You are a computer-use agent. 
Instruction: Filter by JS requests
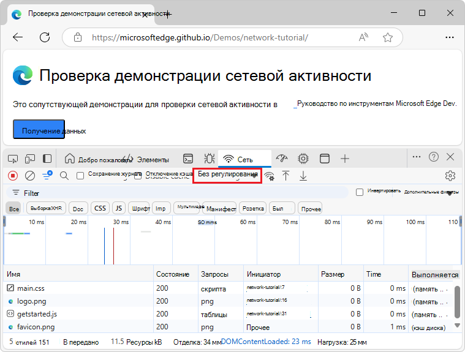(x=119, y=208)
